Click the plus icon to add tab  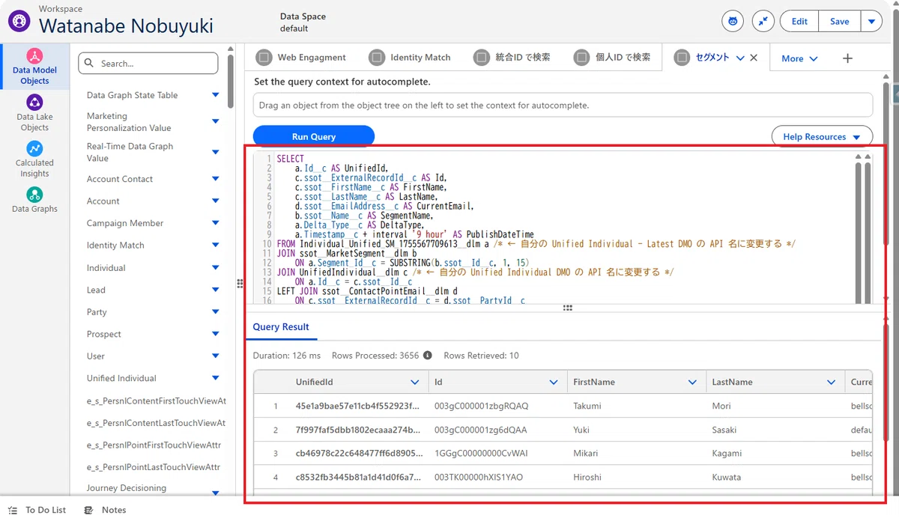[847, 58]
